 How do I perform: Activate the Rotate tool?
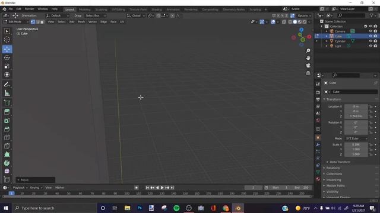[x=7, y=58]
